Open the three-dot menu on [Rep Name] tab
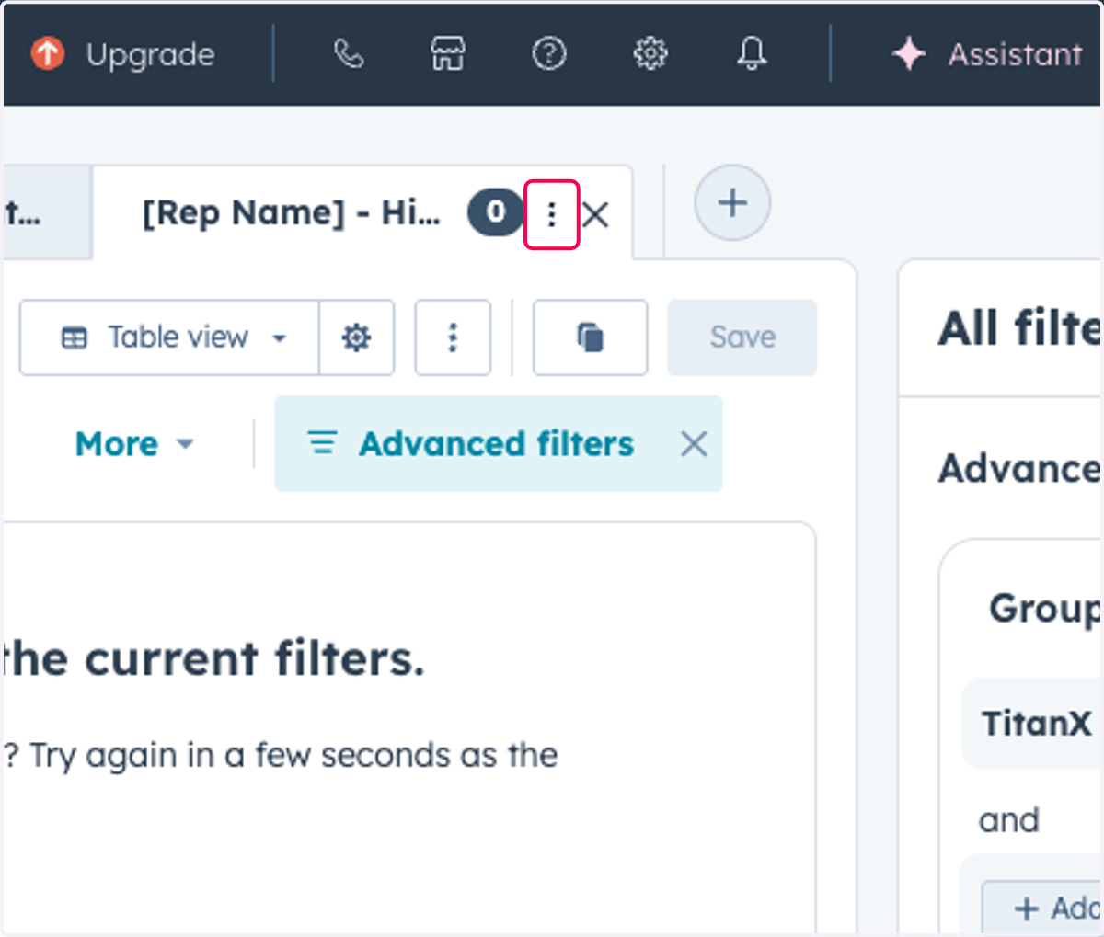 coord(551,214)
